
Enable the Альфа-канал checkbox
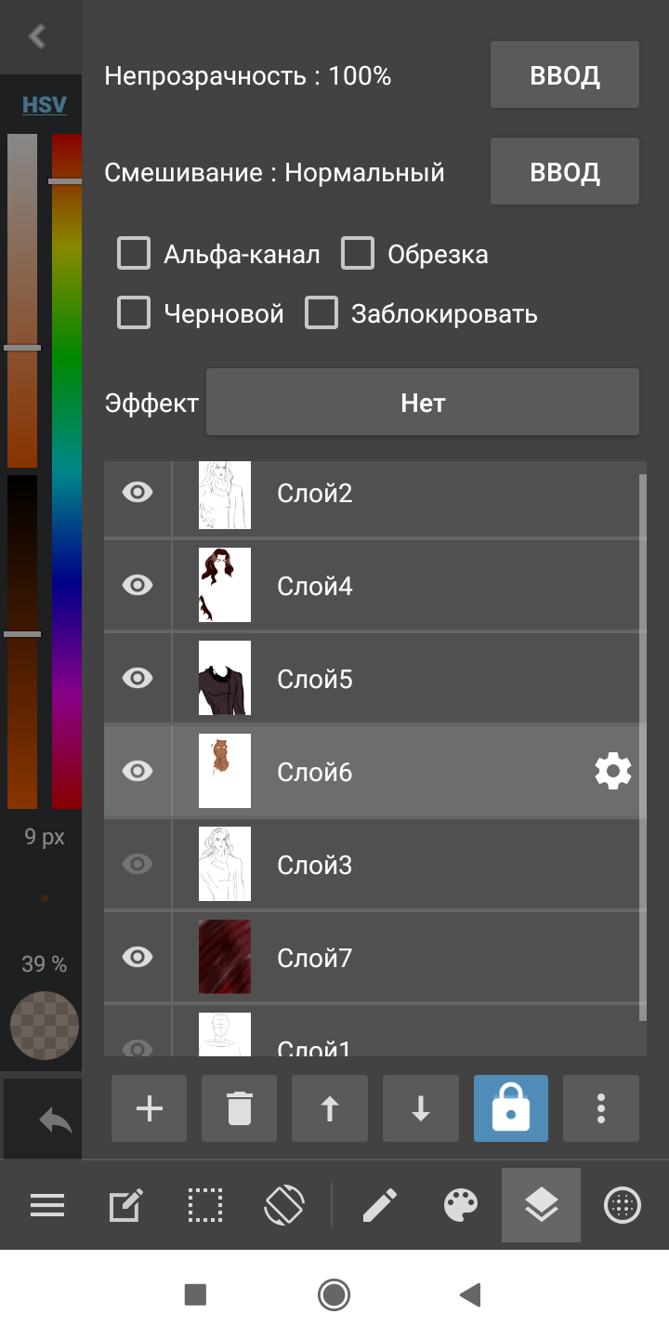click(x=134, y=254)
